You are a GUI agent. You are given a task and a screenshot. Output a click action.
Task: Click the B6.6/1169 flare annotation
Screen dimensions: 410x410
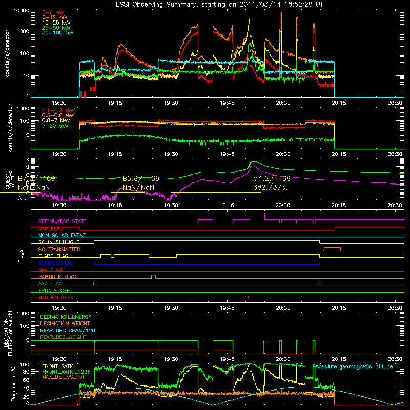click(140, 178)
